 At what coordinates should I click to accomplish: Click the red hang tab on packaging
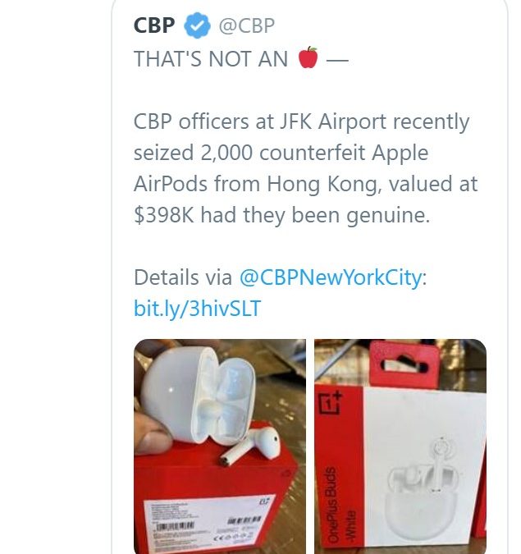click(404, 365)
